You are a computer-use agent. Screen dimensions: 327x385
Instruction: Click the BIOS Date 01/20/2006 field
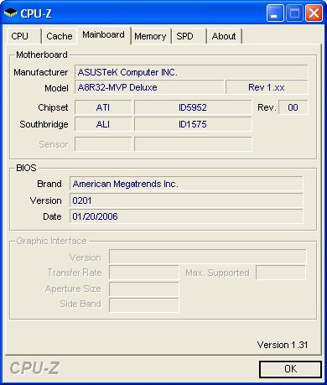pos(186,216)
